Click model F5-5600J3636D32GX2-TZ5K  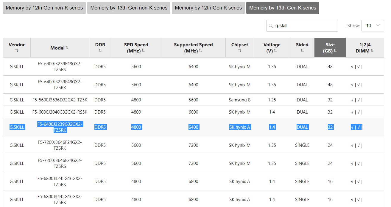(x=60, y=100)
